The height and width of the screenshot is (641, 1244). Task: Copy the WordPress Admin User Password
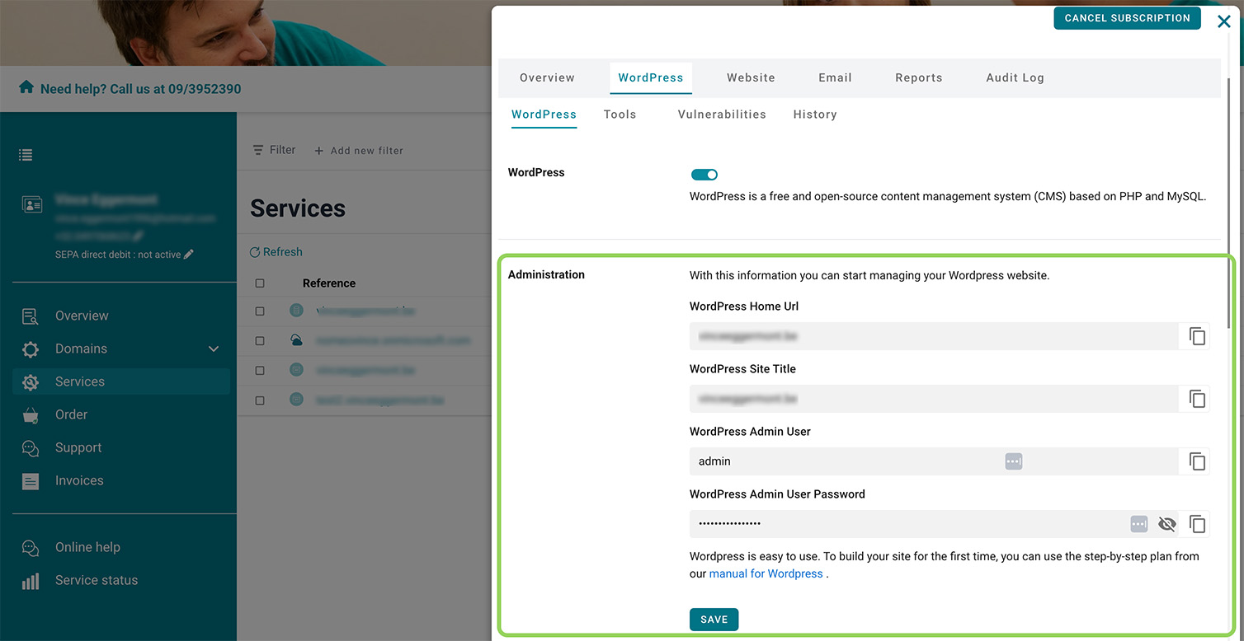click(x=1197, y=524)
